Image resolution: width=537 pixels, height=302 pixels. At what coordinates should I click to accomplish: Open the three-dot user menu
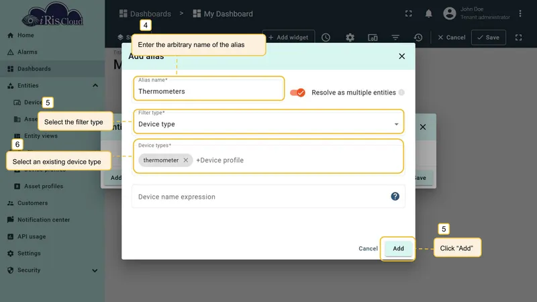[520, 13]
